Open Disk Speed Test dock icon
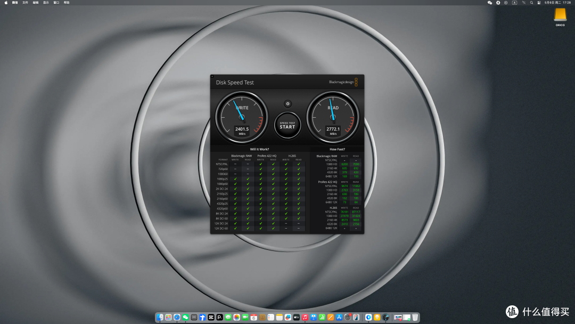 tap(386, 317)
